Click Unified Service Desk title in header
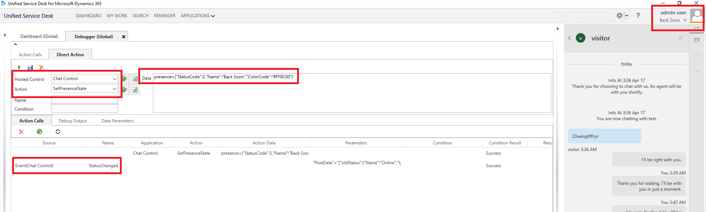 point(29,16)
